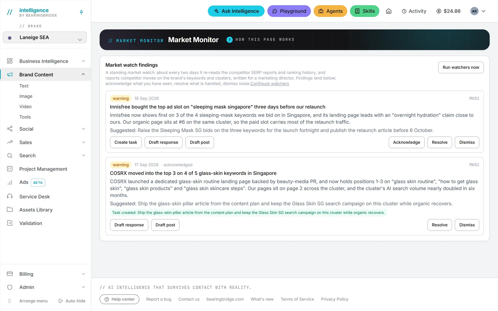The image size is (498, 311).
Task: Click the Activity clock icon
Action: tap(404, 11)
